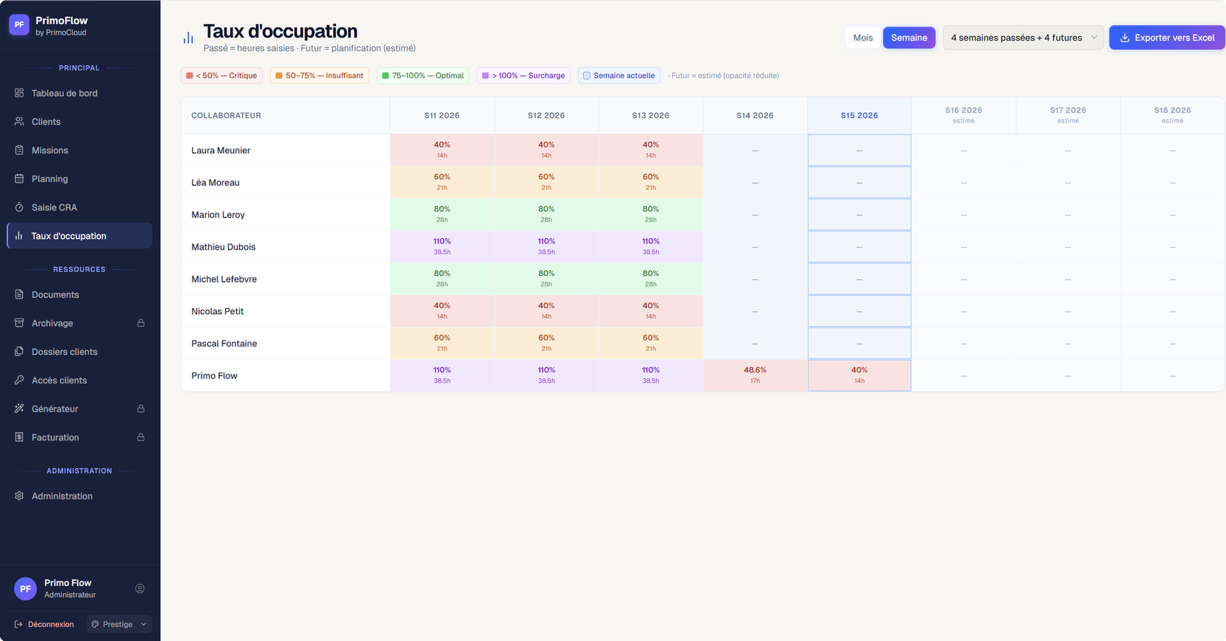Click the purple Surcharge legend swatch
1226x641 pixels.
[485, 75]
